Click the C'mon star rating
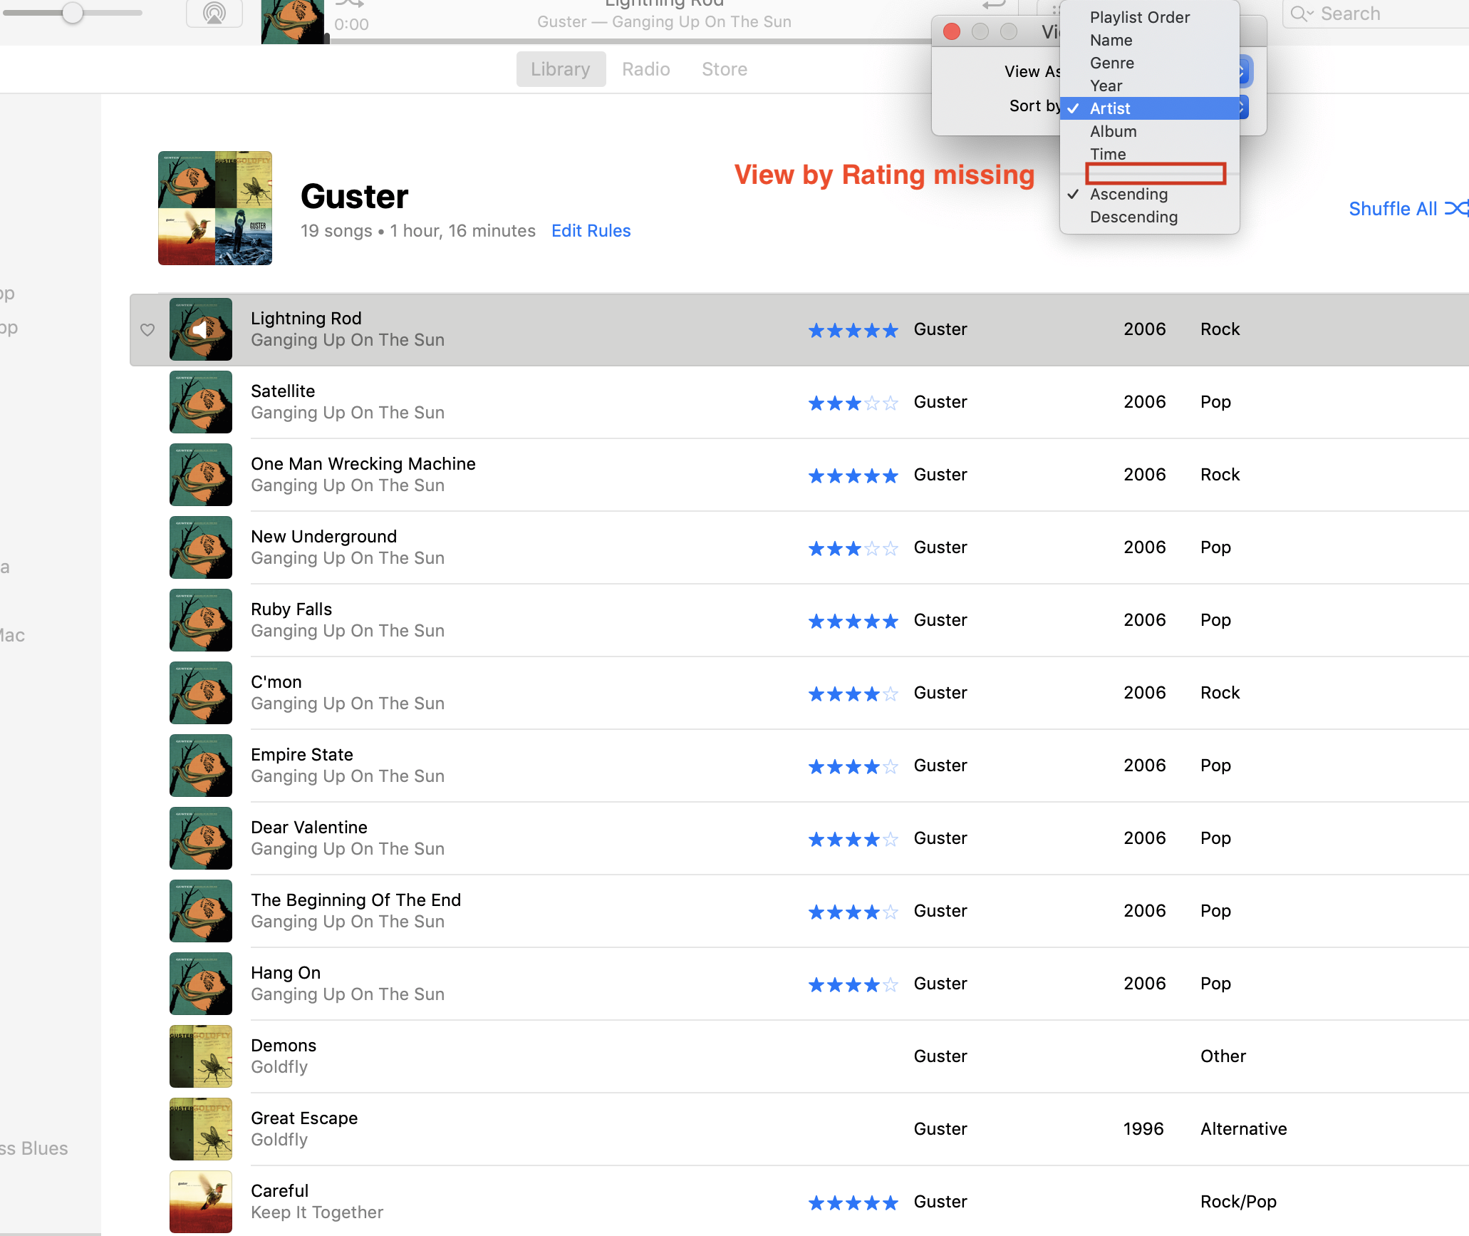The height and width of the screenshot is (1236, 1469). point(853,694)
